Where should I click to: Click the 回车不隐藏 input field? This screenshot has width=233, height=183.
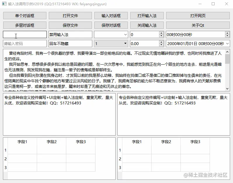(70, 44)
